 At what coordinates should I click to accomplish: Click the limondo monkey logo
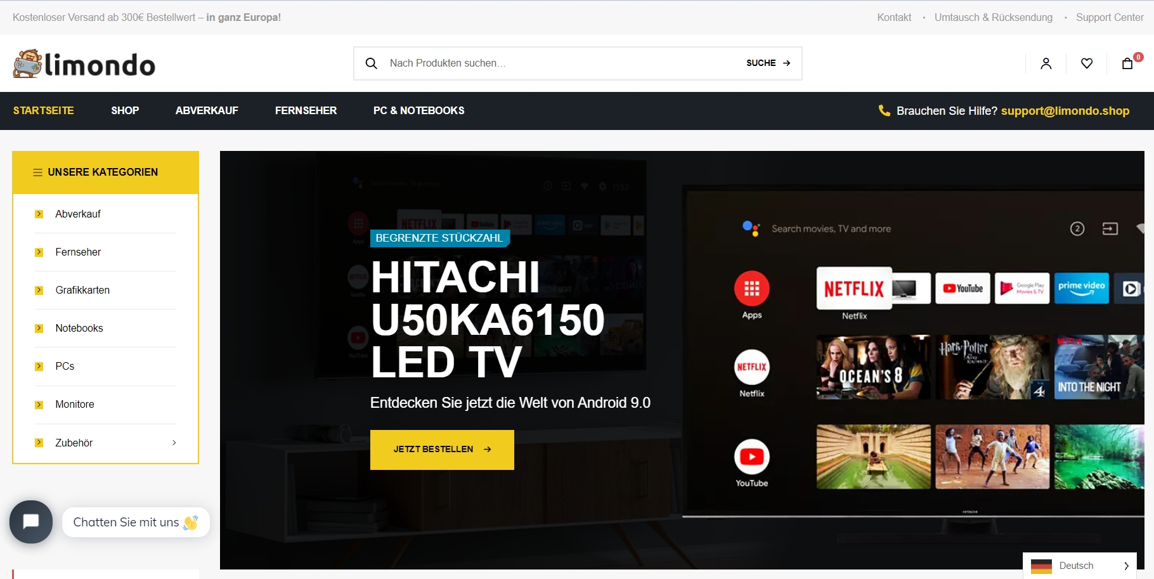click(84, 63)
